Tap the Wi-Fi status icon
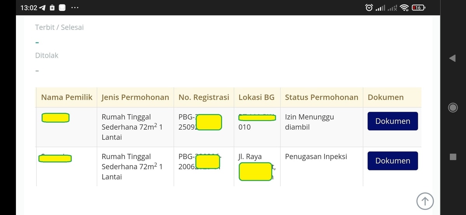The height and width of the screenshot is (215, 466). (x=405, y=7)
